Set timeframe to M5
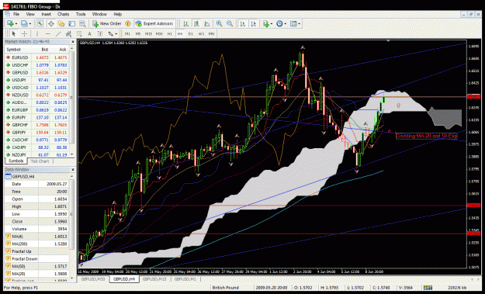The width and height of the screenshot is (485, 294). (138, 33)
